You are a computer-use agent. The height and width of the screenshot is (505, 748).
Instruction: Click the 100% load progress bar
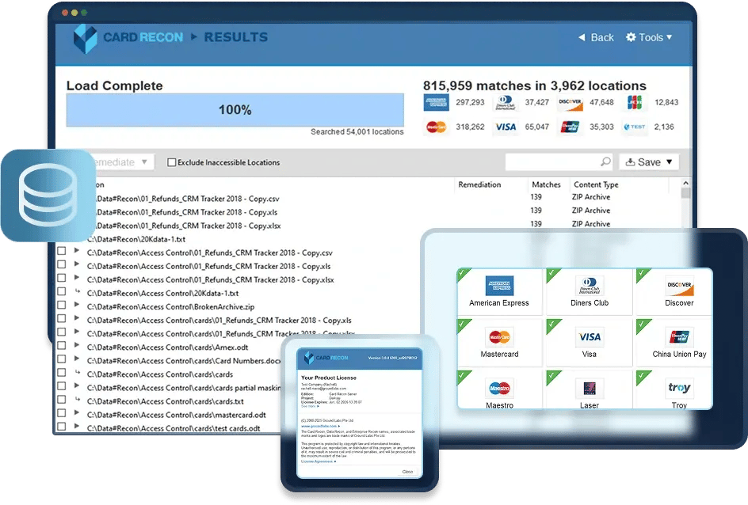235,110
